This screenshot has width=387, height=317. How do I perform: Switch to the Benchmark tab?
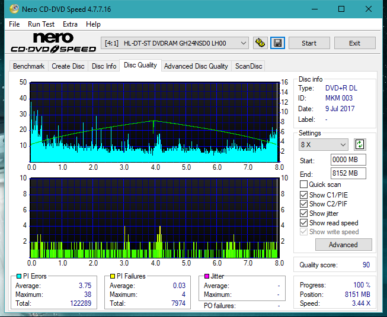pos(29,66)
